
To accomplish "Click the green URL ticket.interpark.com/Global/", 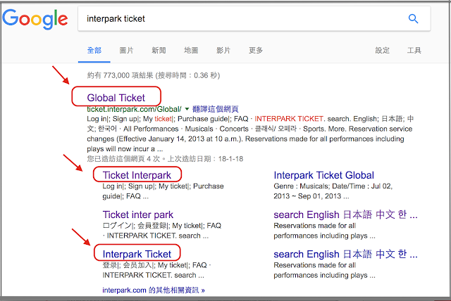I will pos(134,109).
